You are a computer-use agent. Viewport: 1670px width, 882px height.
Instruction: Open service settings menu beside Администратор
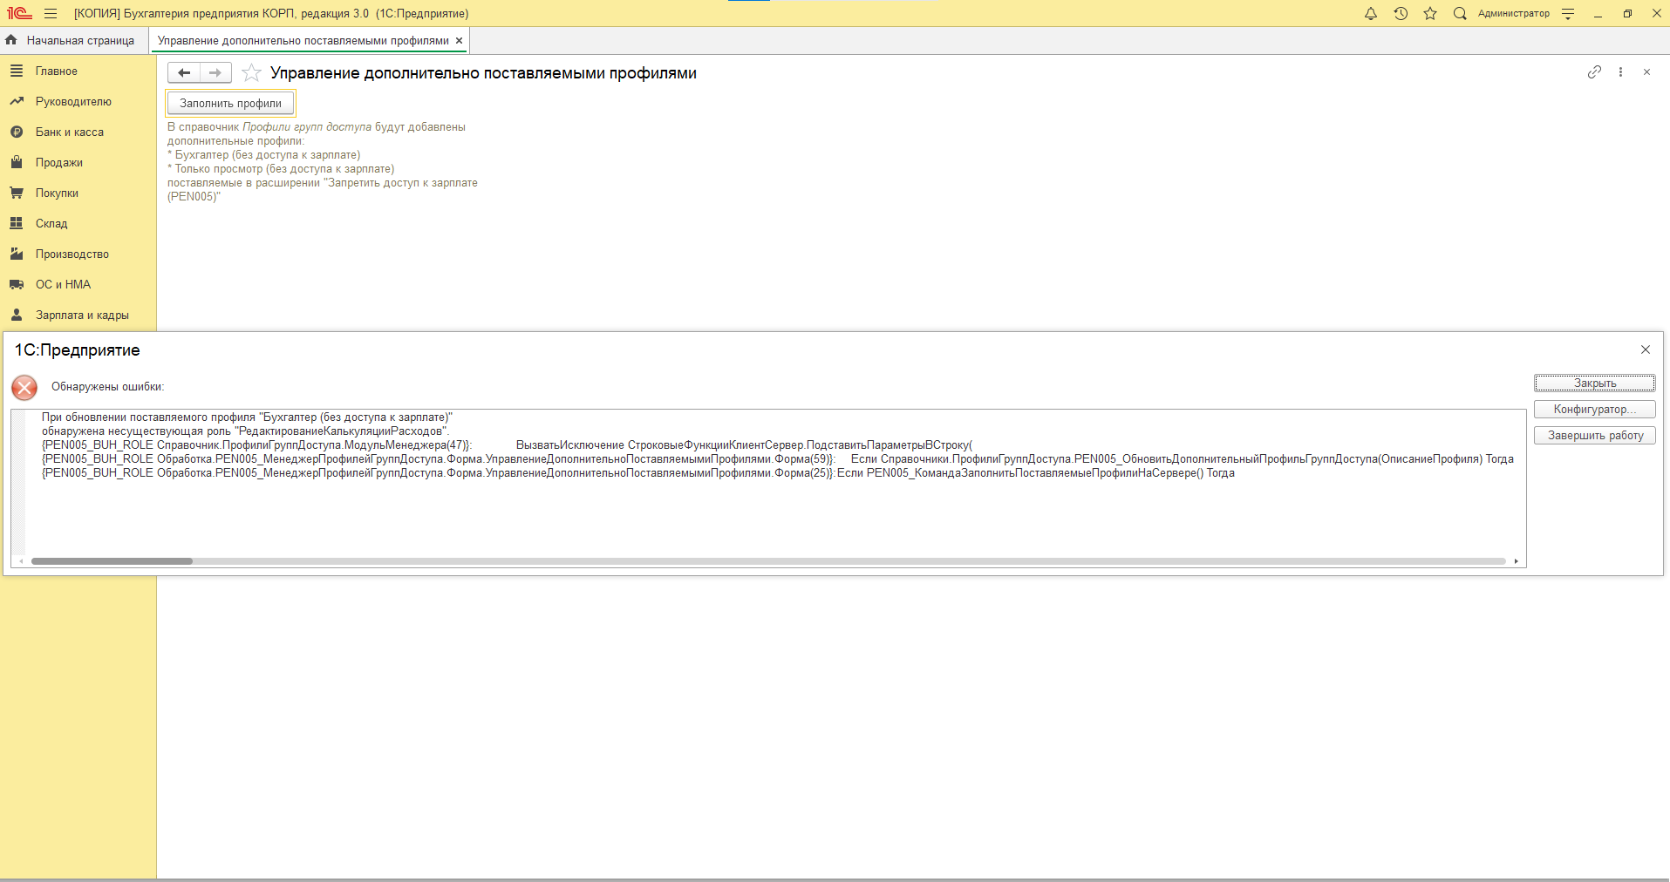click(x=1568, y=13)
